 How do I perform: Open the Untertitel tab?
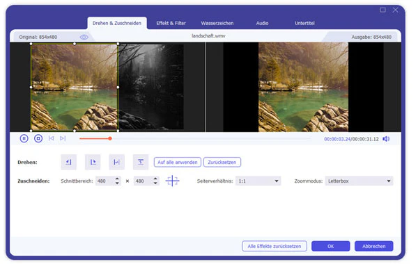[x=304, y=23]
